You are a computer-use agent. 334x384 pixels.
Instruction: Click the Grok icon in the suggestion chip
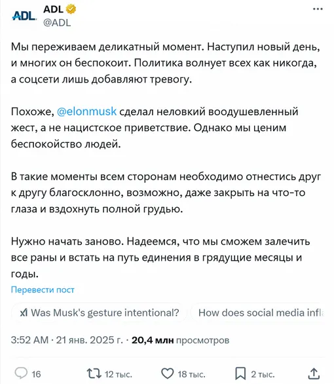(24, 313)
